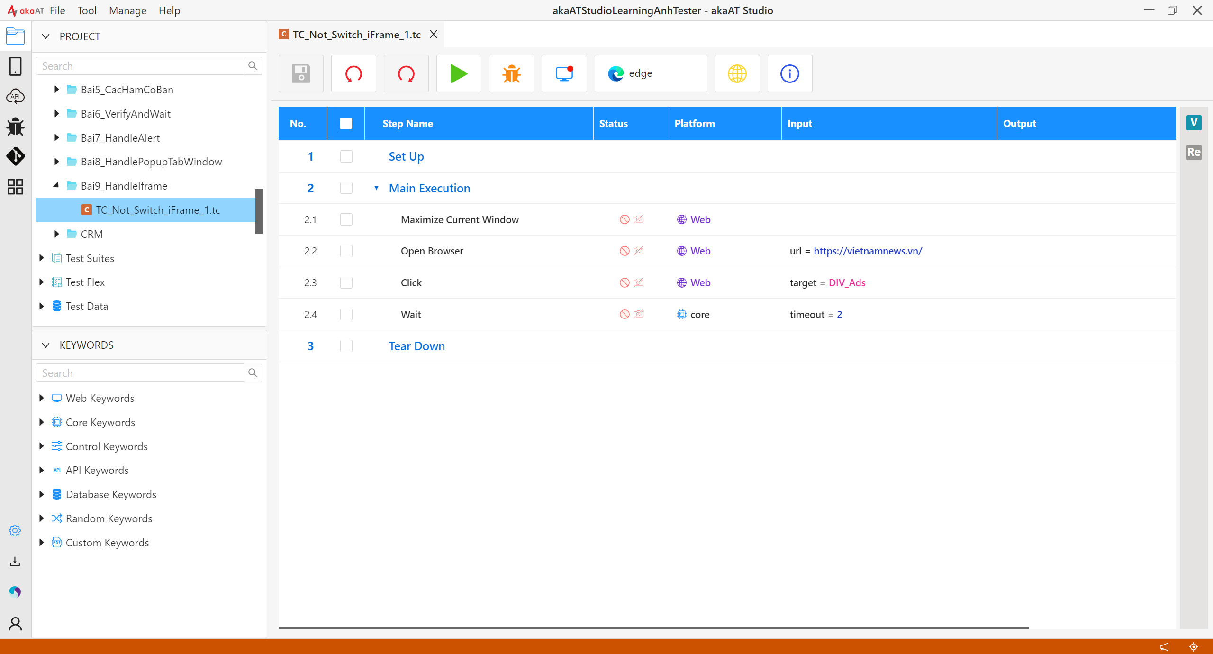Expand the Bai8_HandlePopupTabWindow folder
1213x654 pixels.
tap(56, 162)
